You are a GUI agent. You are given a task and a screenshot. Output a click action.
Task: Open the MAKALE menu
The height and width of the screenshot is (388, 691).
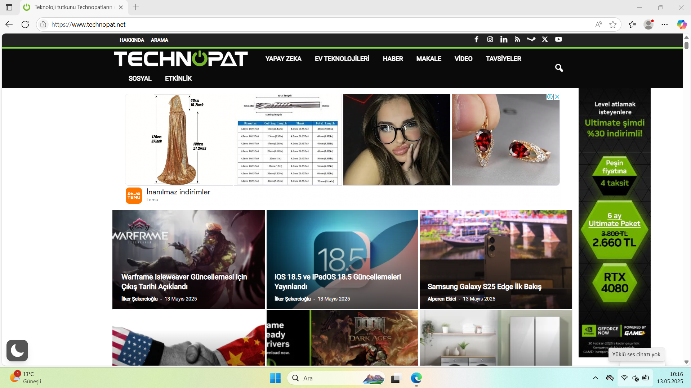point(429,59)
